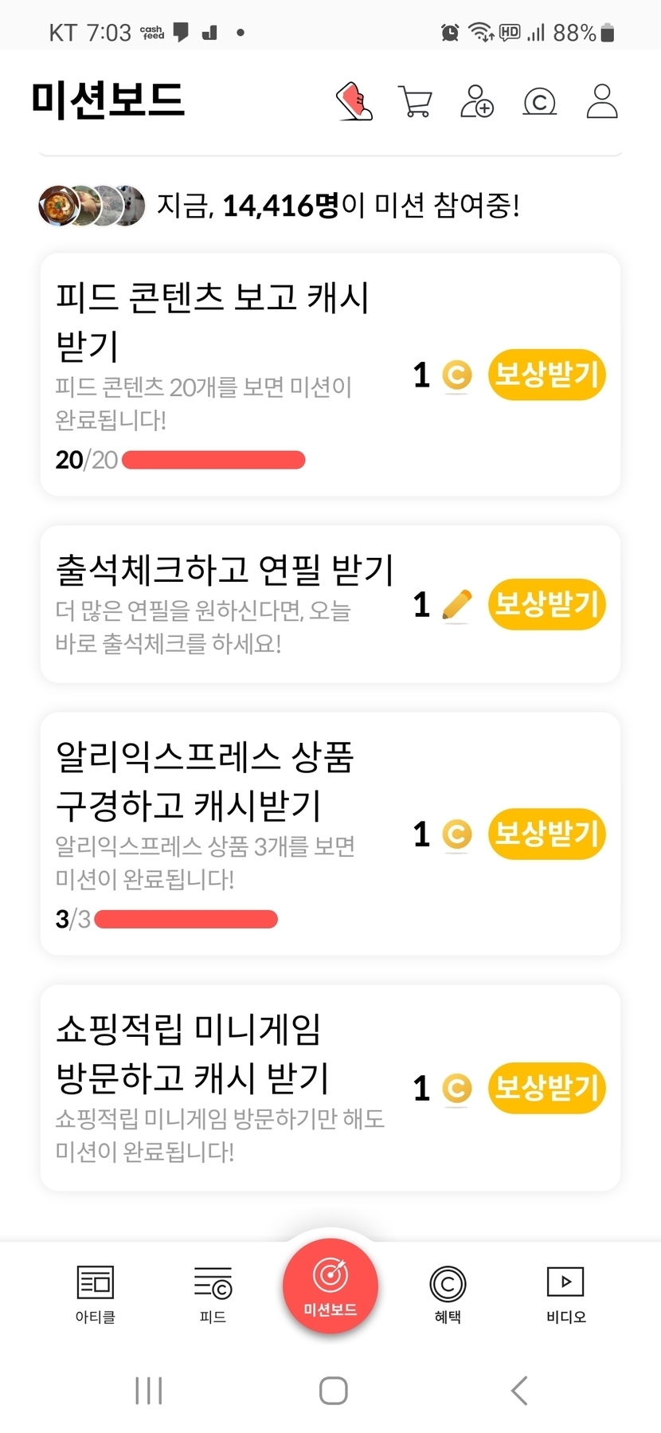This screenshot has width=661, height=1433.
Task: Open the user profile icon
Action: click(602, 101)
